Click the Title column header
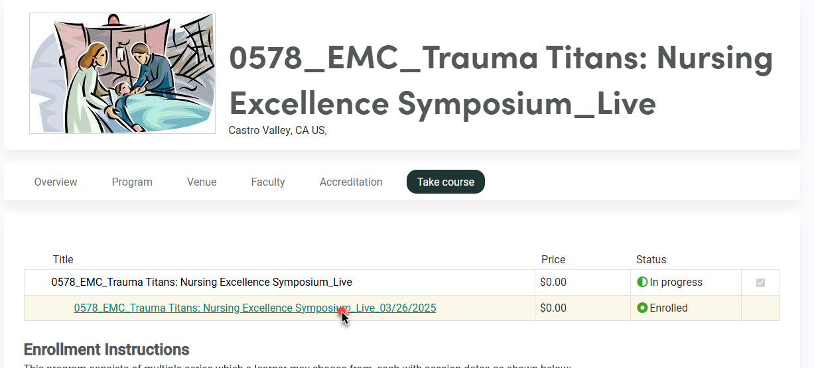The width and height of the screenshot is (814, 368). [x=63, y=259]
